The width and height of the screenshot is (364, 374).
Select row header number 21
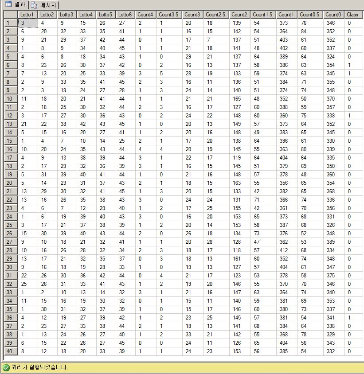coord(11,191)
